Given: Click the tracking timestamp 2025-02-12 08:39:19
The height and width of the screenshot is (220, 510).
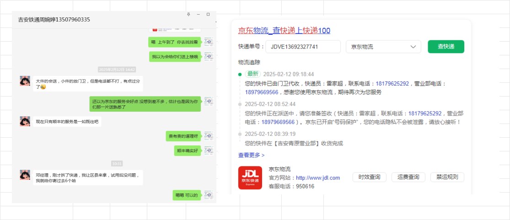Looking at the screenshot, I should tap(270, 134).
